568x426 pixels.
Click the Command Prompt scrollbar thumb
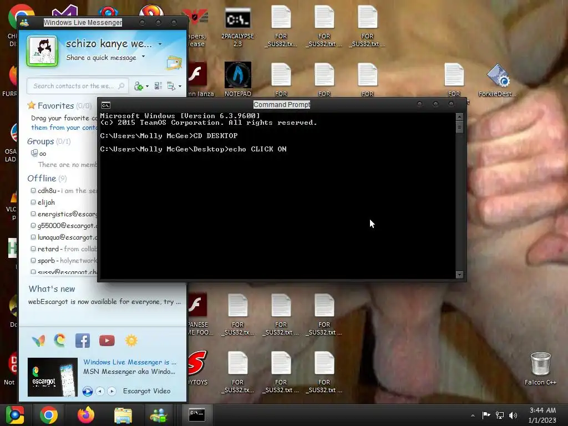click(459, 127)
